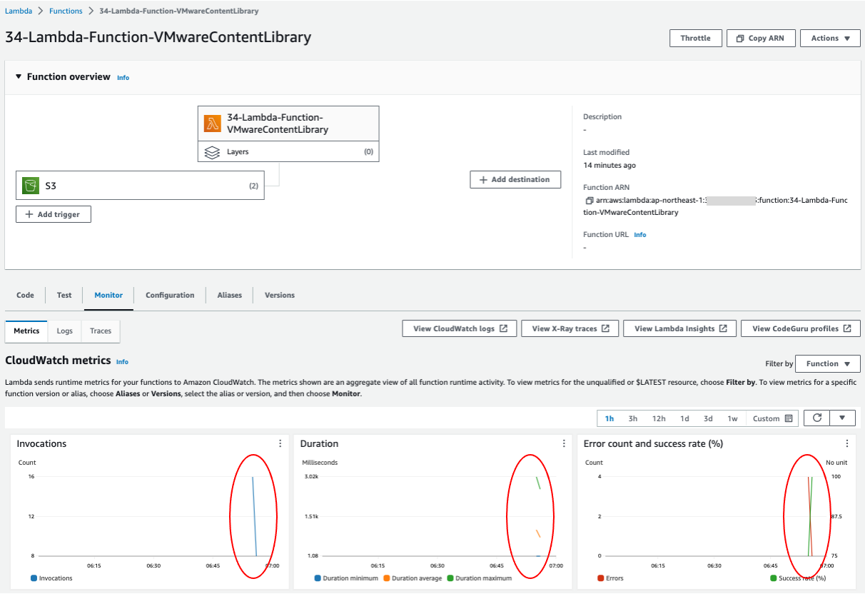Select the Monitor tab
The width and height of the screenshot is (865, 594).
tap(108, 295)
